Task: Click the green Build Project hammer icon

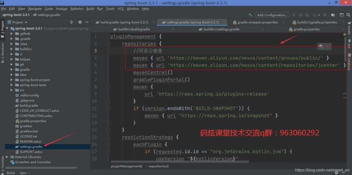Action: click(x=250, y=15)
